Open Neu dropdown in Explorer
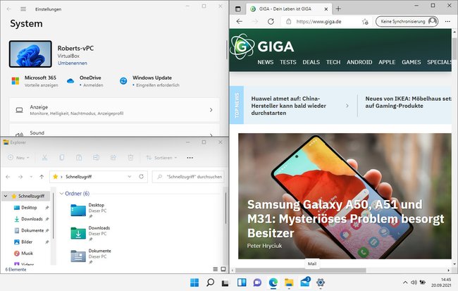 (x=19, y=158)
